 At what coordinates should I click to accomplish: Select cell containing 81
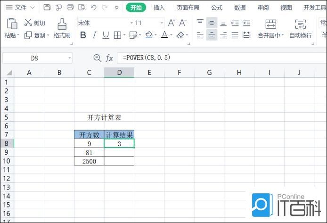[89, 152]
